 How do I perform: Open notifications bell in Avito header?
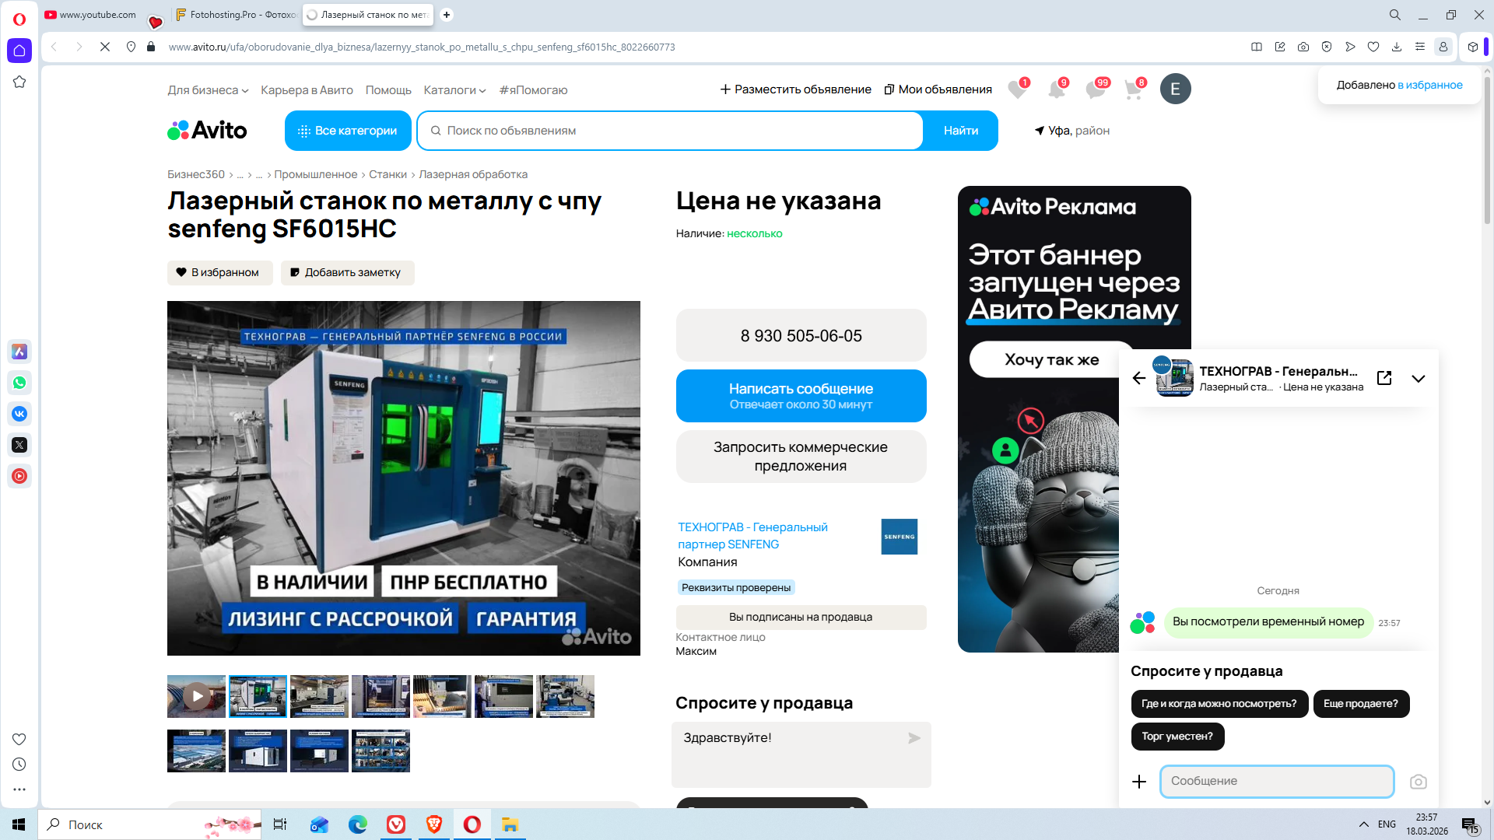(x=1056, y=89)
